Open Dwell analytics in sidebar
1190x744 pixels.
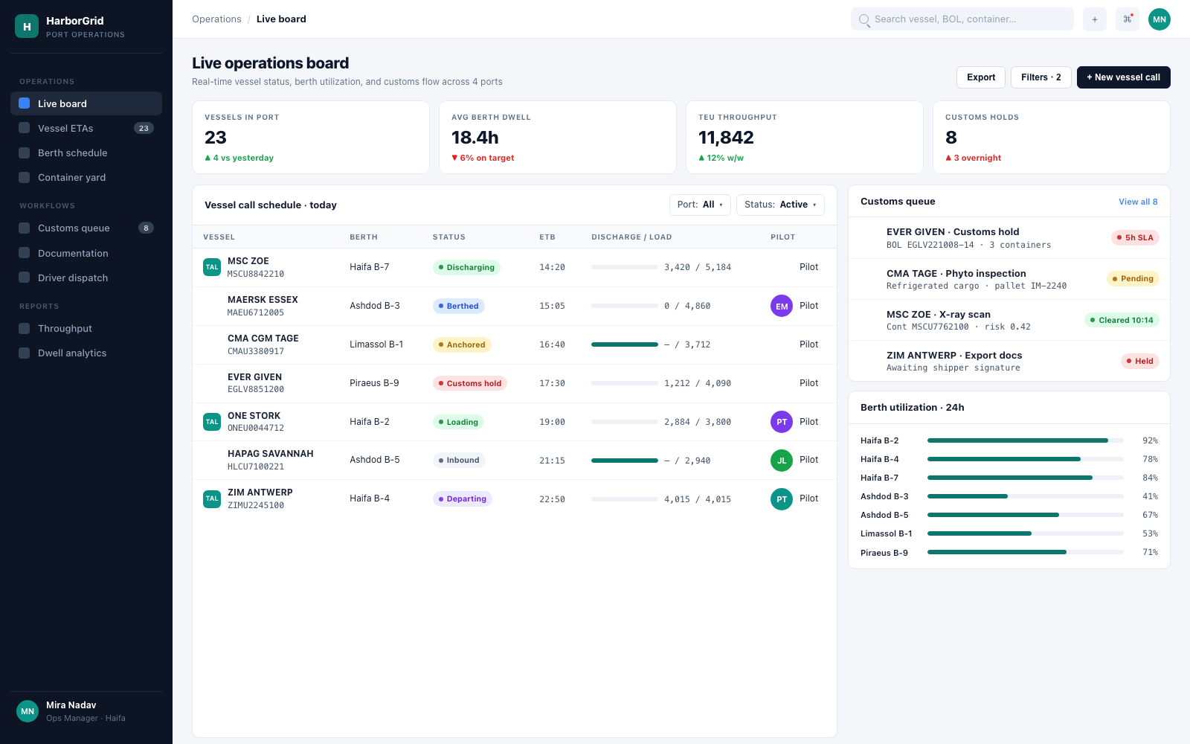(x=86, y=353)
